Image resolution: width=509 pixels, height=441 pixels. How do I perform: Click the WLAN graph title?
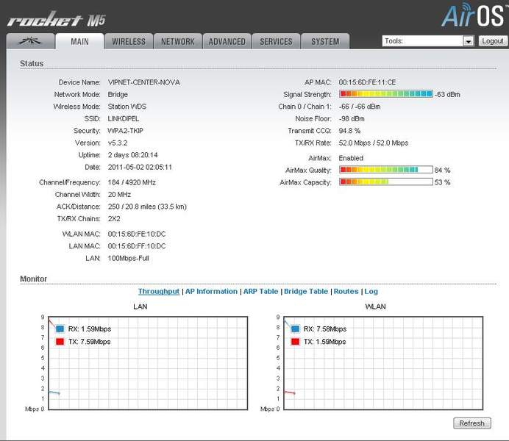[x=376, y=306]
